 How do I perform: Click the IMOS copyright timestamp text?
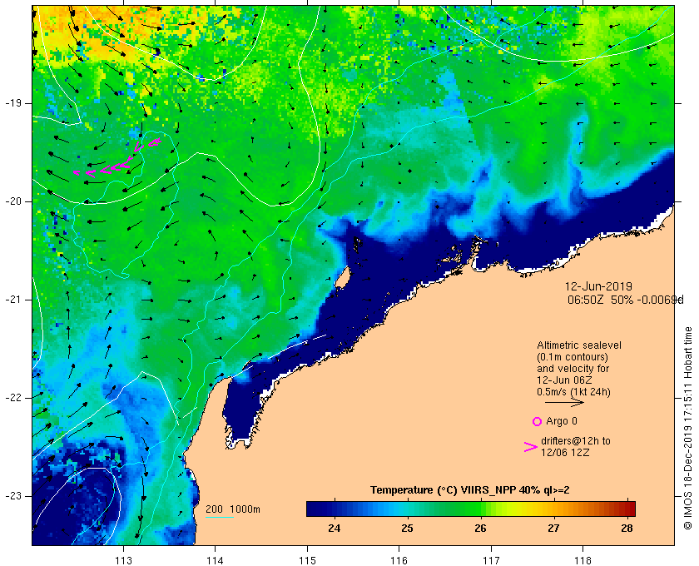click(687, 428)
